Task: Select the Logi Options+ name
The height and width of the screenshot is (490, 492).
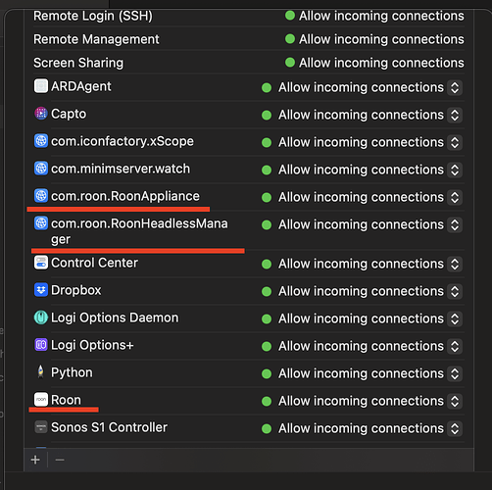Action: click(92, 345)
